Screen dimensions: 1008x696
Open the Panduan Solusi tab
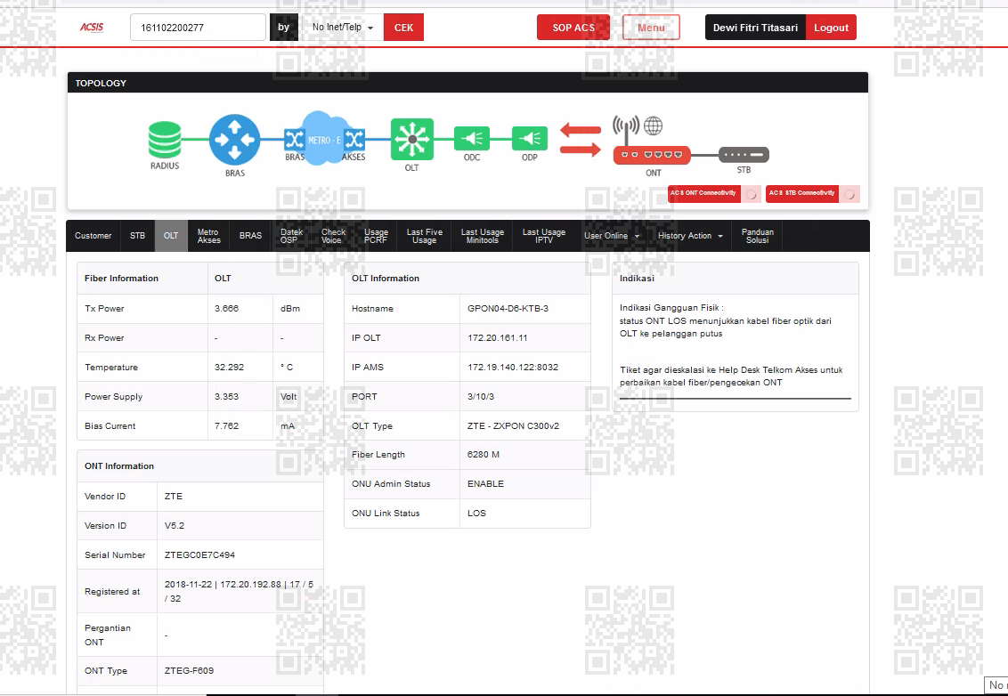click(x=757, y=236)
